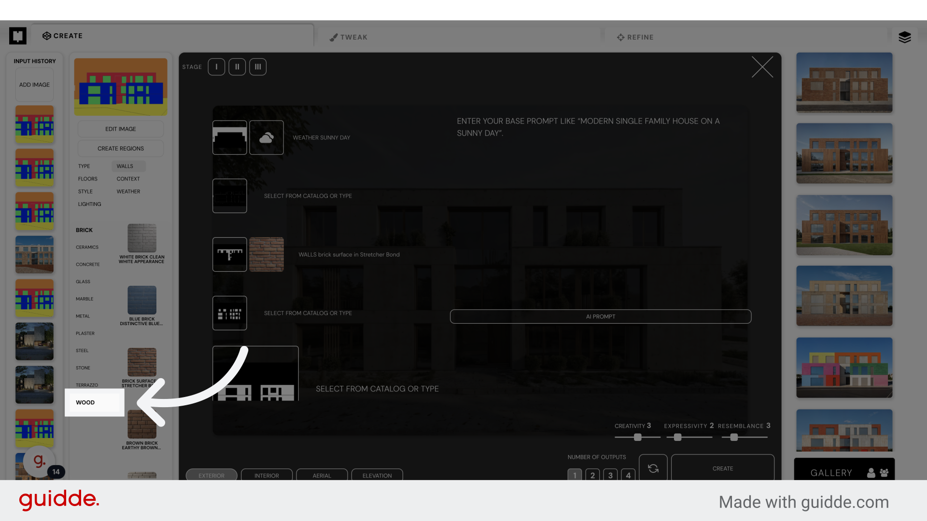Image resolution: width=927 pixels, height=521 pixels.
Task: Select the CONTEXT category
Action: point(128,179)
